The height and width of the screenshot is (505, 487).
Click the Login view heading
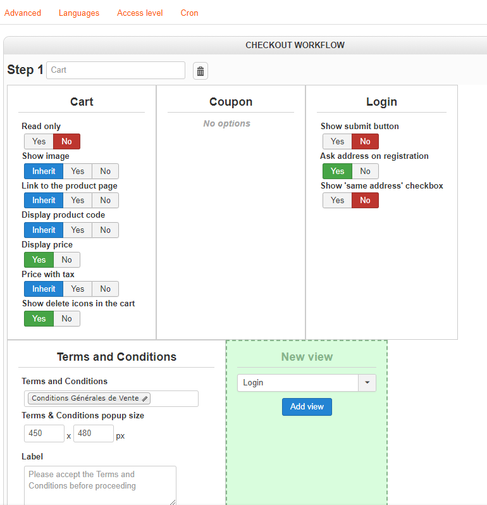381,102
